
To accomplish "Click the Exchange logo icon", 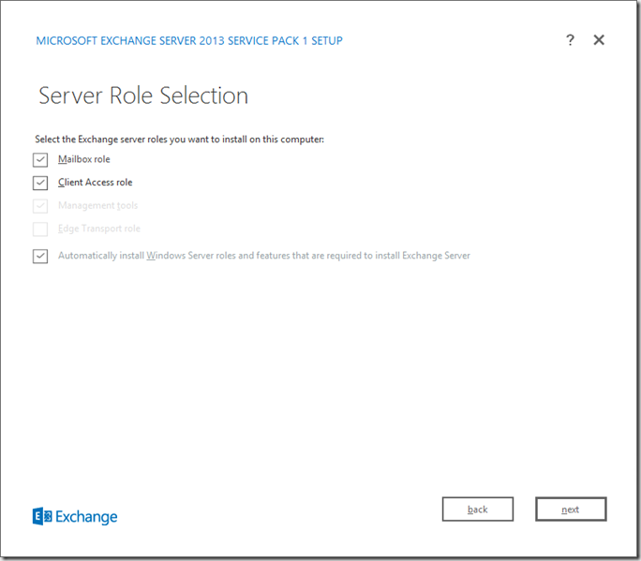I will pos(42,516).
